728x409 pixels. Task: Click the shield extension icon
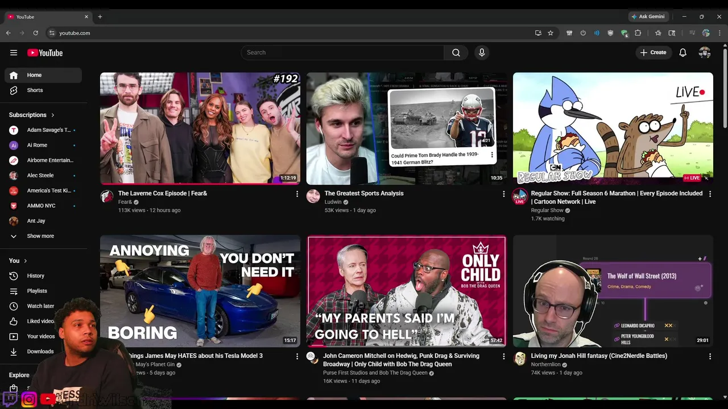point(610,33)
